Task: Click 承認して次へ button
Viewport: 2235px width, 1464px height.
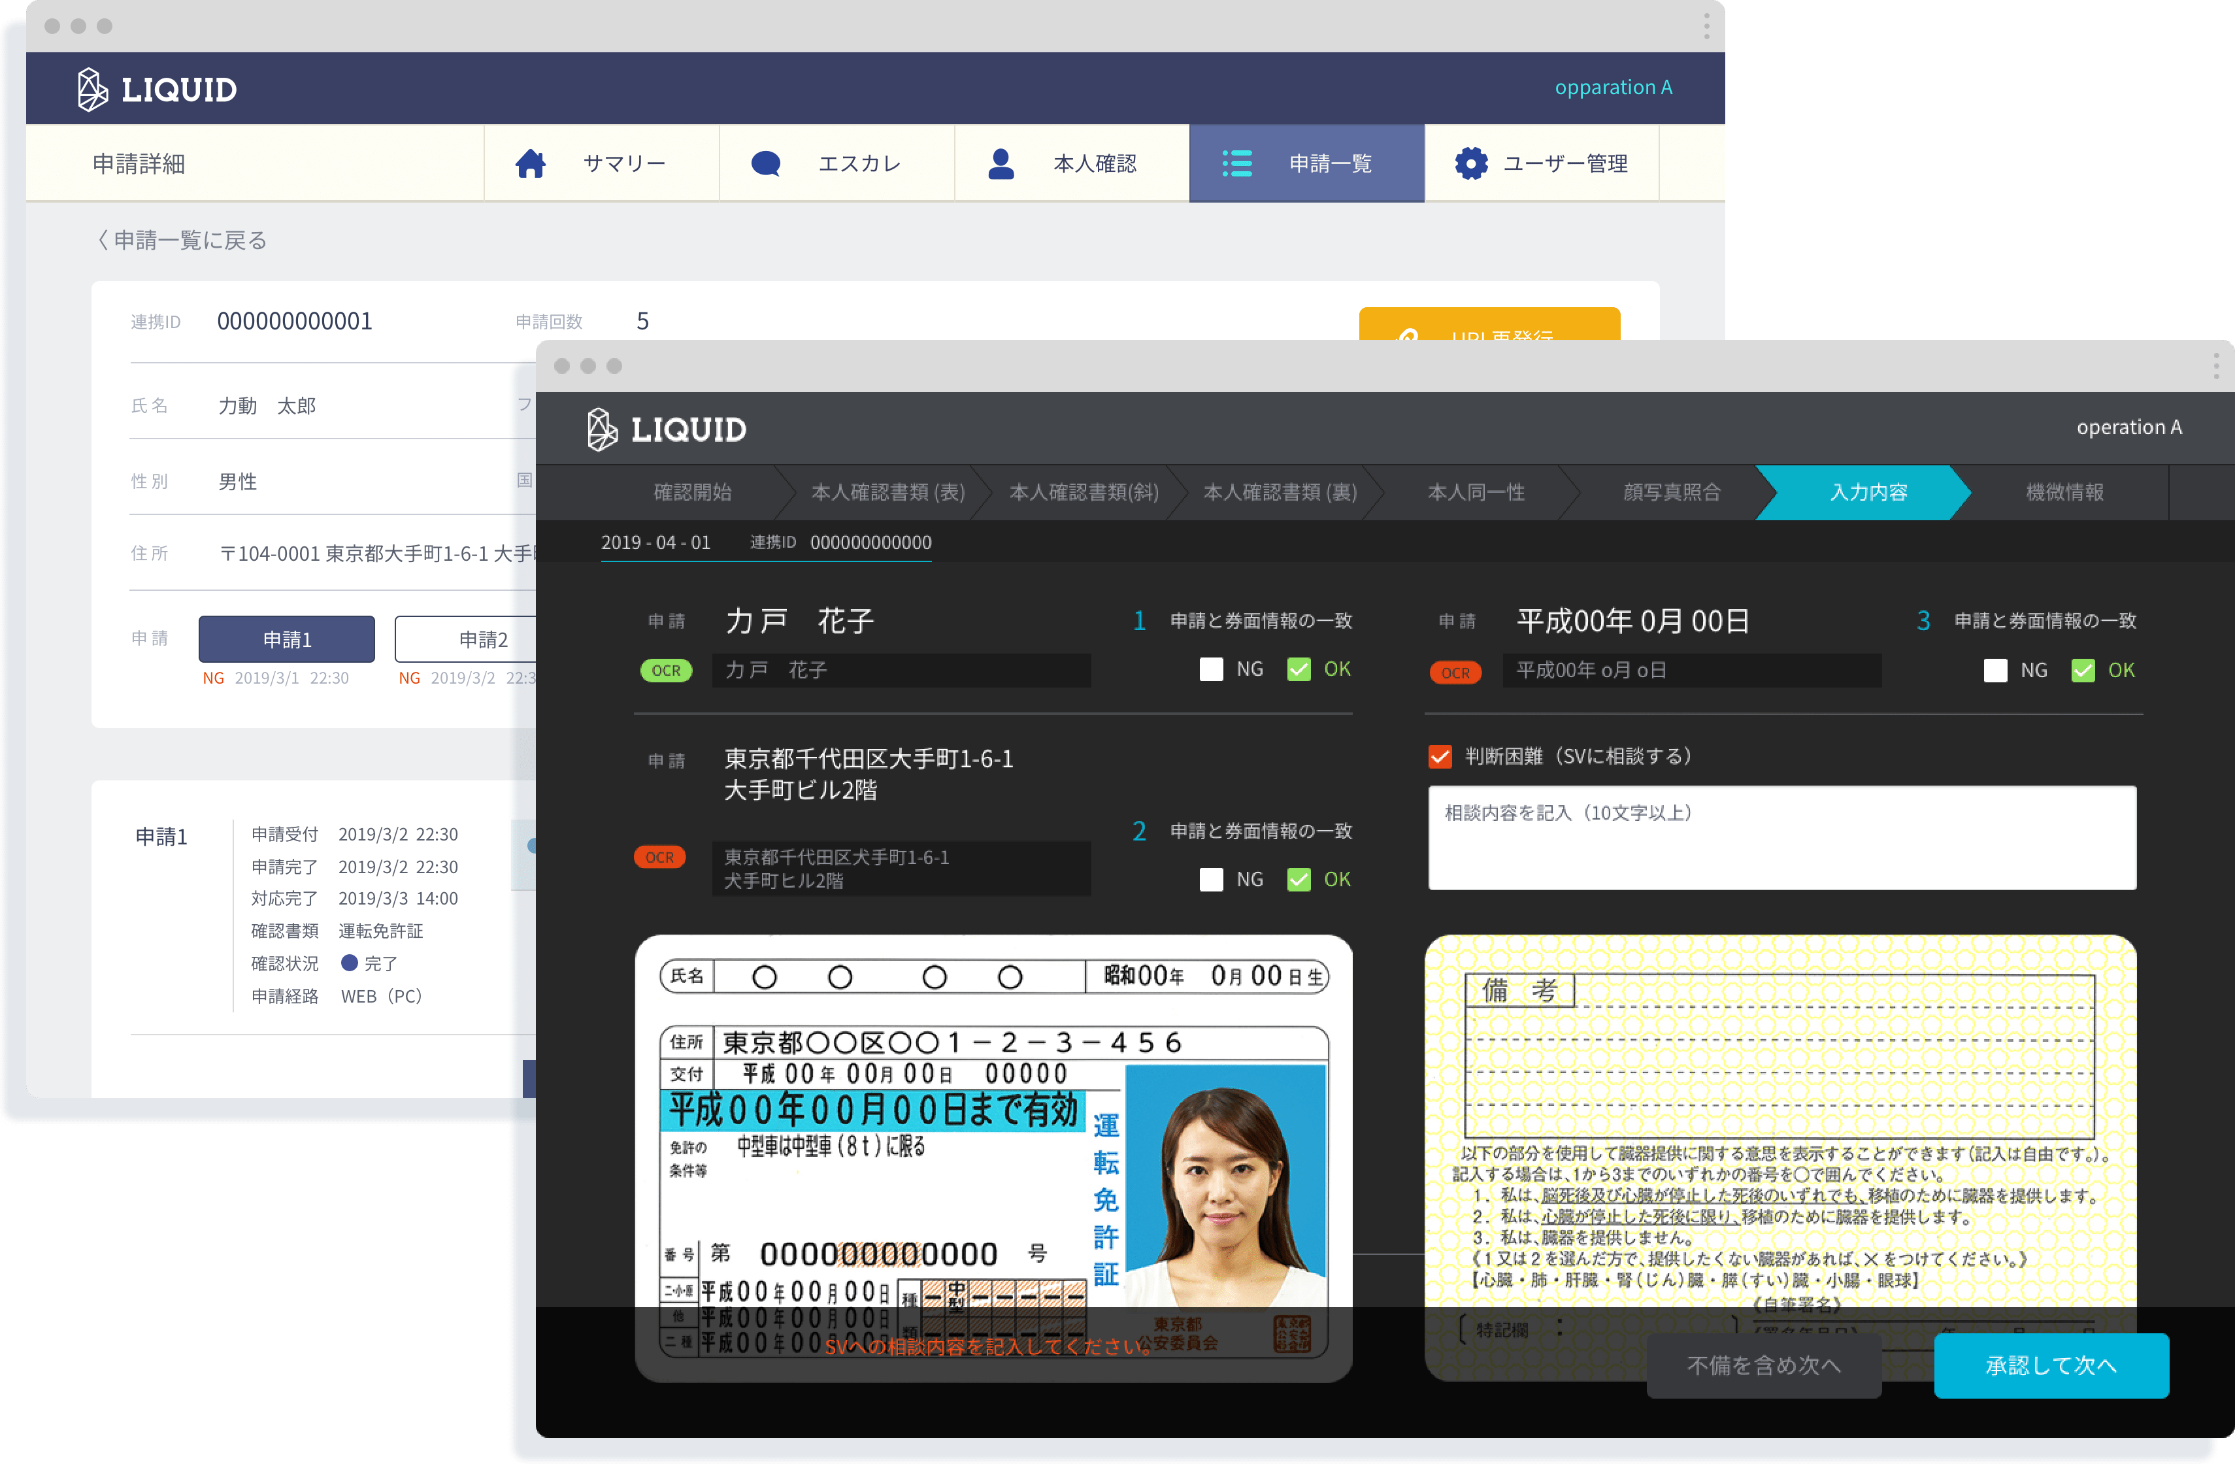Action: click(x=2051, y=1365)
